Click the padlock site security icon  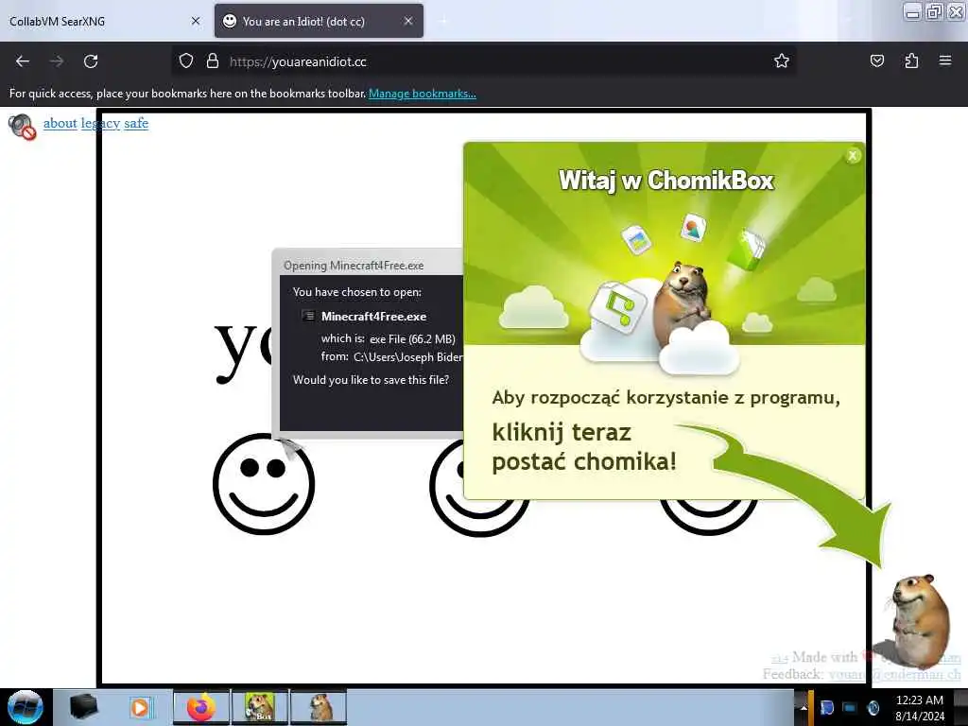tap(213, 60)
